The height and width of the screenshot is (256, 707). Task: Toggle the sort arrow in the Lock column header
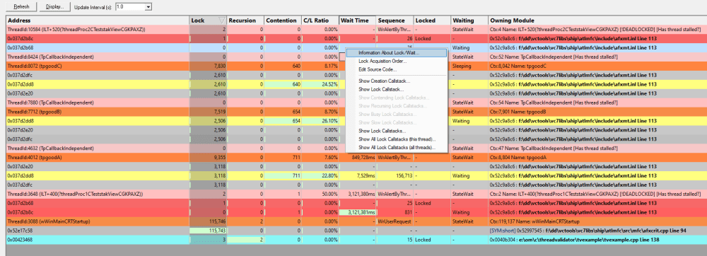(221, 21)
